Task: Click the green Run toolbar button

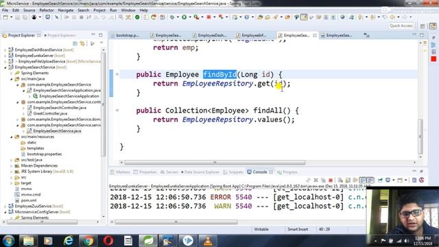Action: click(x=185, y=17)
